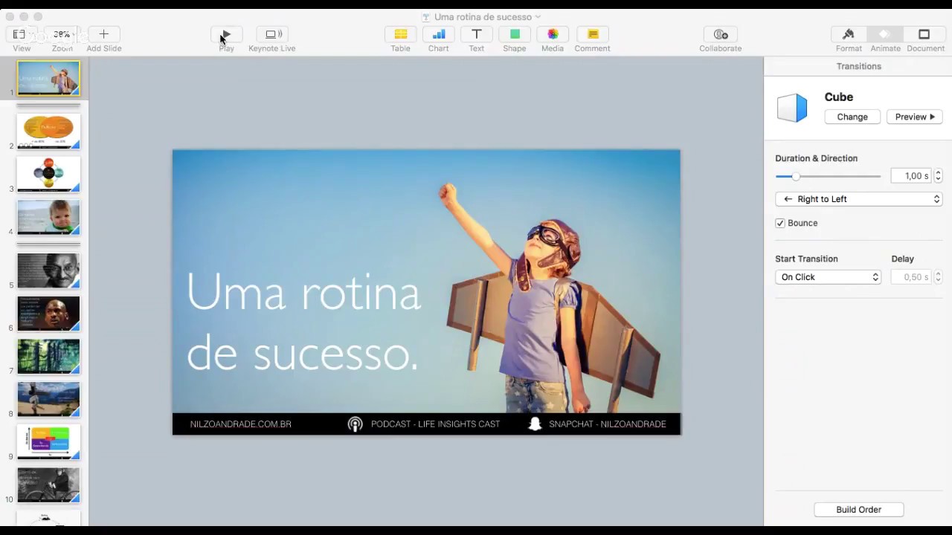Select slide 2 thumbnail with orange circles

48,132
